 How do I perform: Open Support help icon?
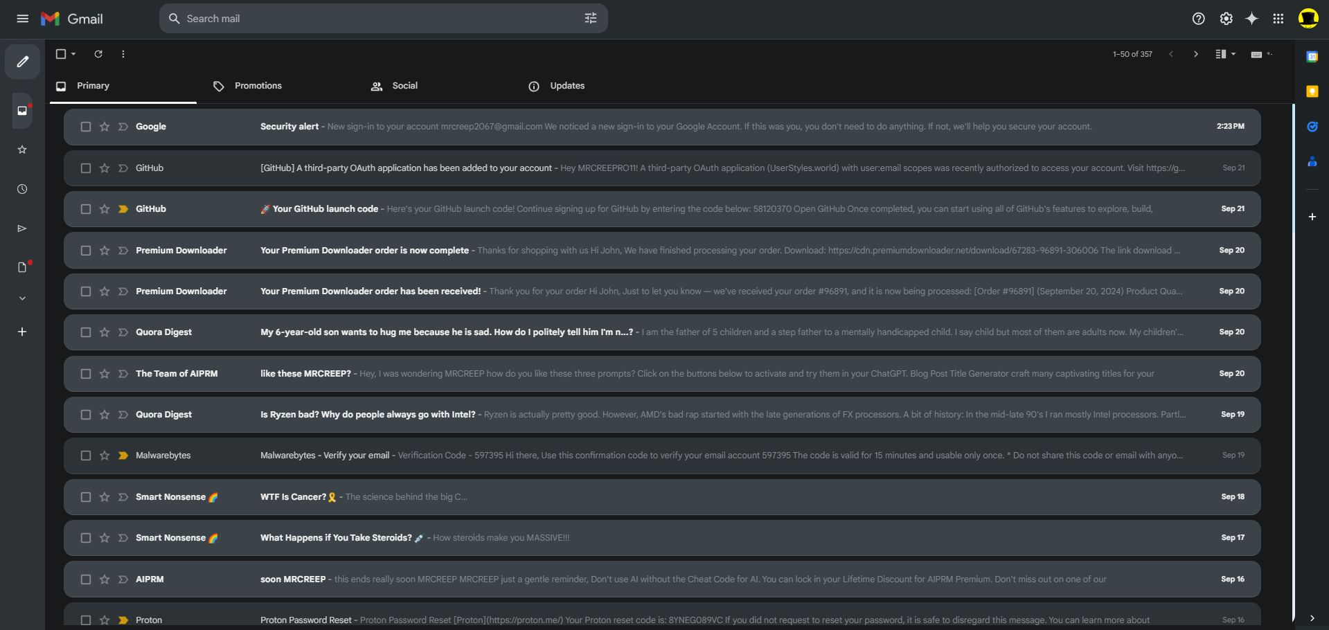click(1198, 19)
